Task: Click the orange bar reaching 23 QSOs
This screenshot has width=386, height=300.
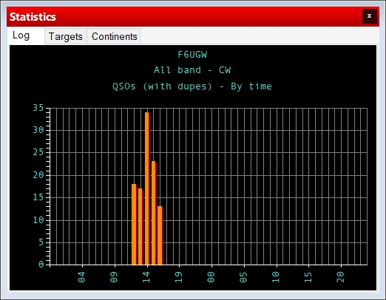Action: pos(154,213)
